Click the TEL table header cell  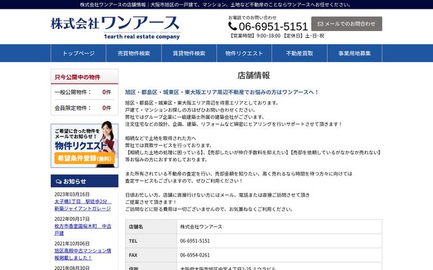[x=151, y=241]
